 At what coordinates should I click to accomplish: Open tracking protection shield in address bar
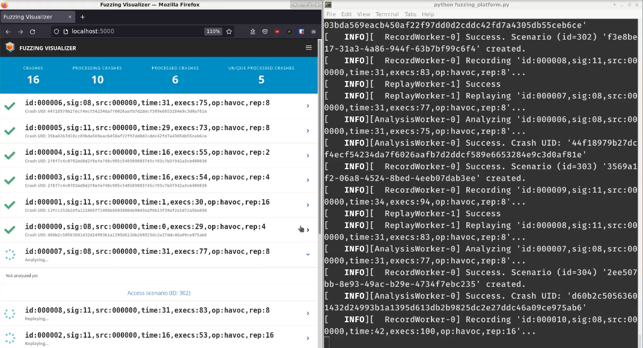click(56, 32)
